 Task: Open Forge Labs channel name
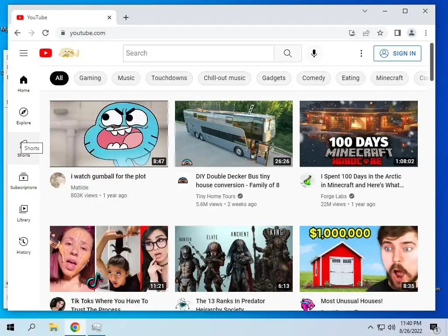[x=334, y=196]
